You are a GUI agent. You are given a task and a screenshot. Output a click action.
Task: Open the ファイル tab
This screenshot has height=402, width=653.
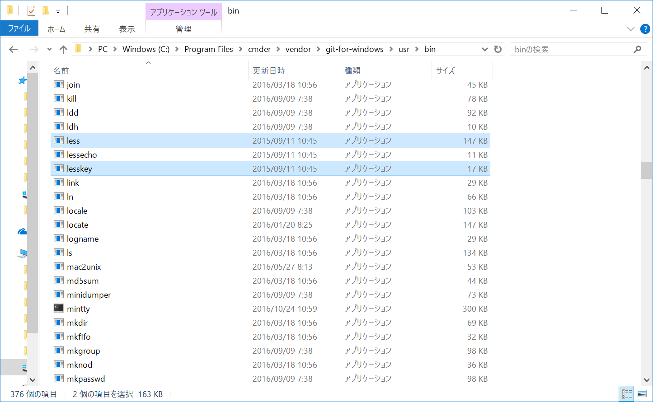(19, 28)
